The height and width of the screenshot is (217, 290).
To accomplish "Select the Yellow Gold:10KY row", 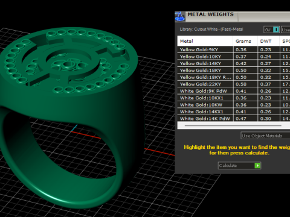I will [x=234, y=57].
